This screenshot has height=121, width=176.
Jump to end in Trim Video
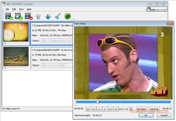116,109
